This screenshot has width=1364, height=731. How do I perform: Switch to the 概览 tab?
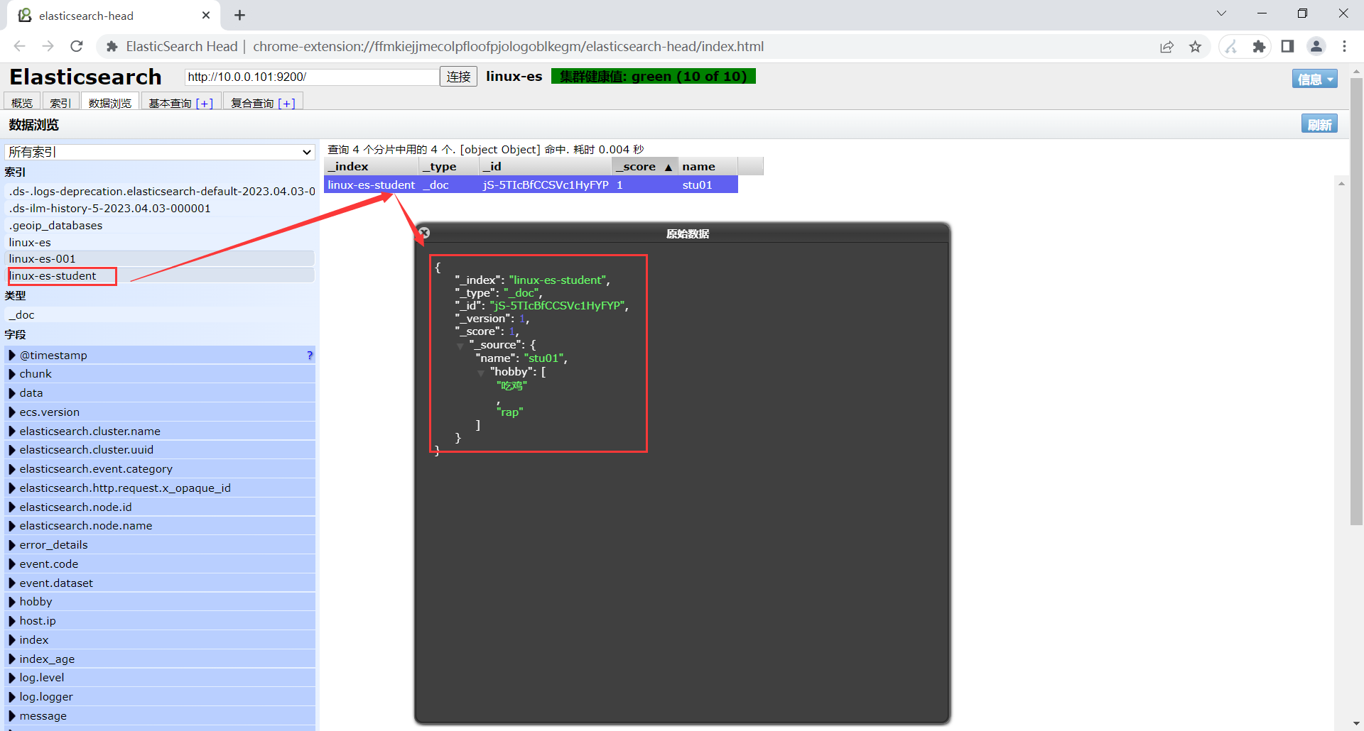(22, 101)
